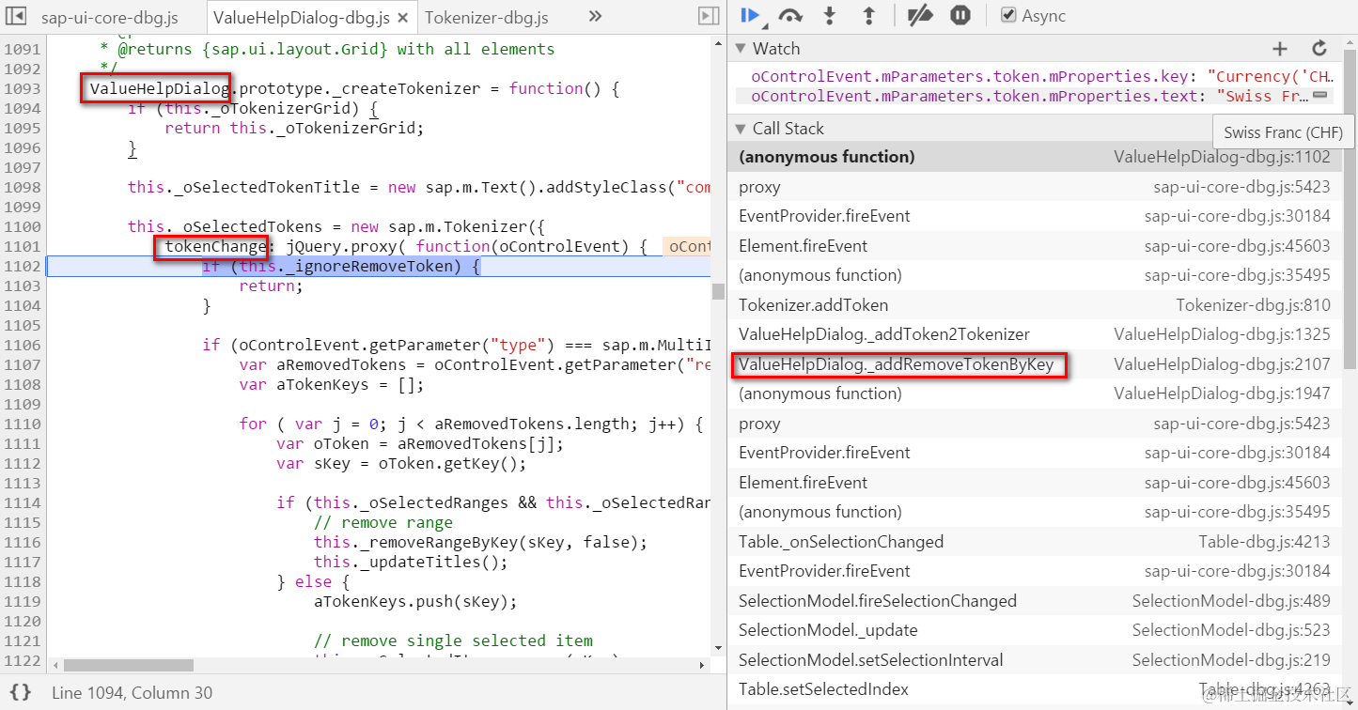Deactivate breakpoints
The image size is (1358, 710).
919,16
